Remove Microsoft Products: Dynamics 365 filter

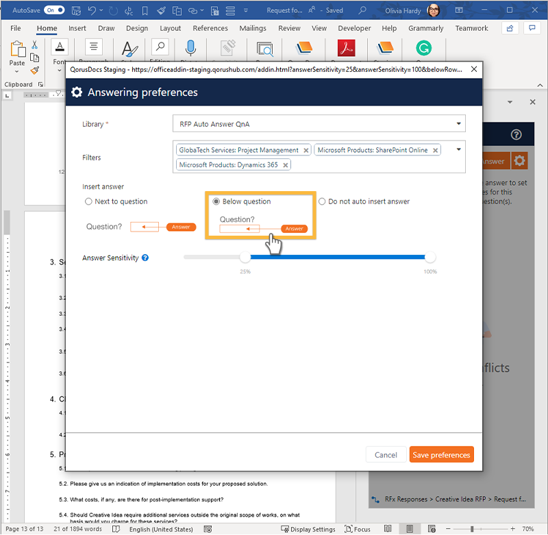[x=285, y=165]
